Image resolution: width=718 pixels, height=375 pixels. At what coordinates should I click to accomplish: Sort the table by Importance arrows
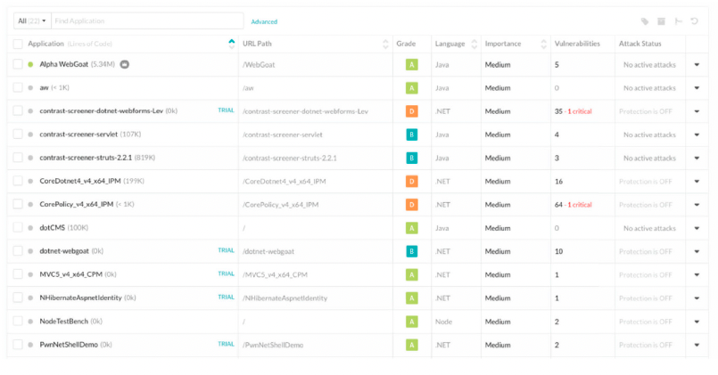542,44
